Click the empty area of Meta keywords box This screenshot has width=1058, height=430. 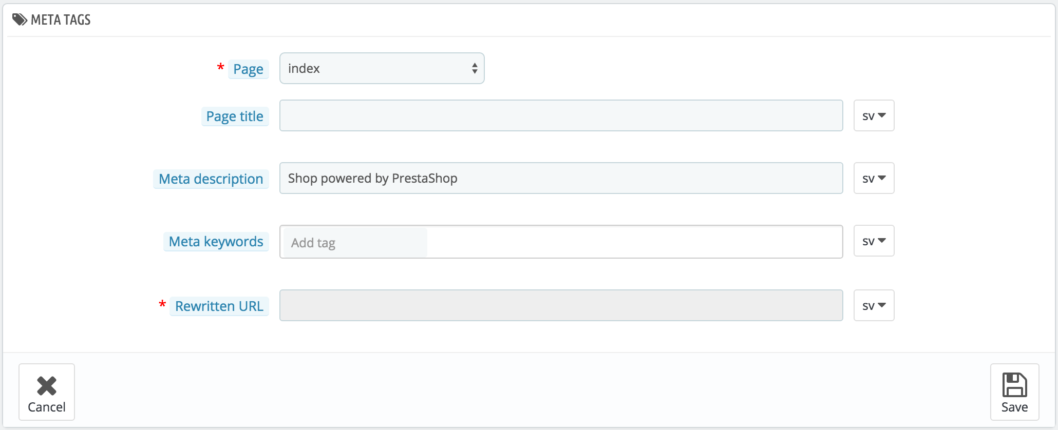click(635, 242)
